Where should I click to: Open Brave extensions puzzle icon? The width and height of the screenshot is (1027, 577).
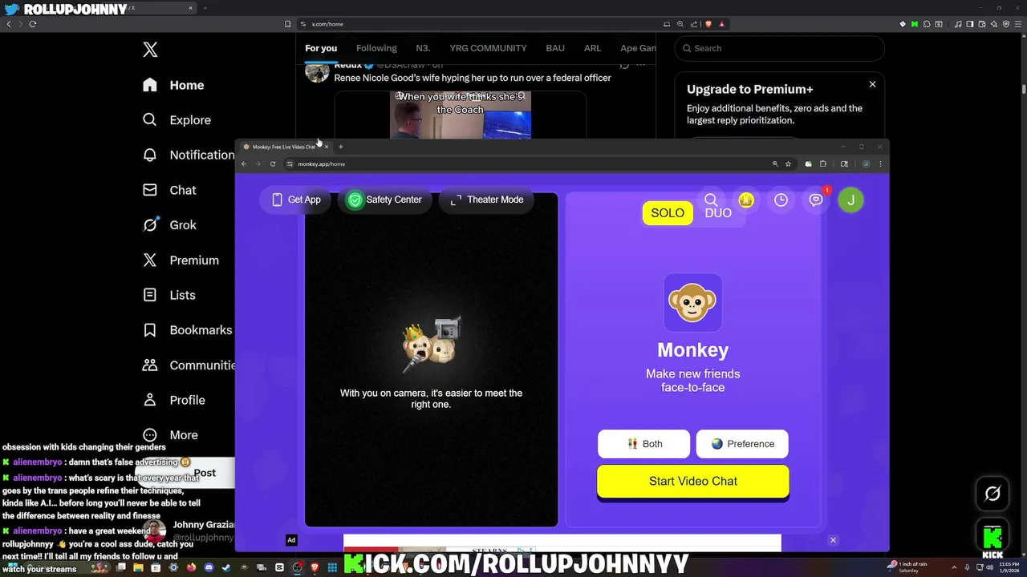927,24
